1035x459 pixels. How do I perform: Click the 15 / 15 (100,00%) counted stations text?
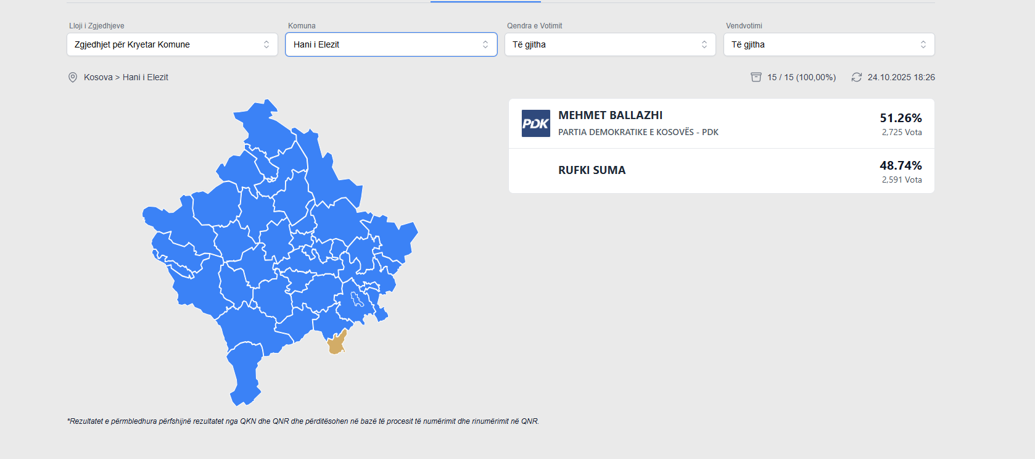[x=801, y=77]
